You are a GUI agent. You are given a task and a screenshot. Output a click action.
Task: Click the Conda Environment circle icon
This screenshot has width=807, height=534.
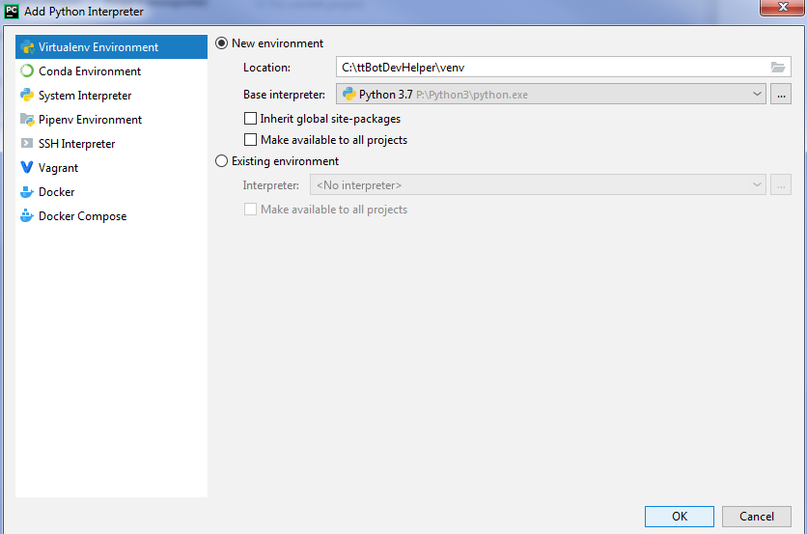point(27,71)
